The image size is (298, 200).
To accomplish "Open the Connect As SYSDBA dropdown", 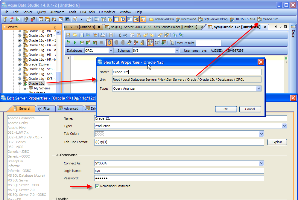I will coord(261,163).
